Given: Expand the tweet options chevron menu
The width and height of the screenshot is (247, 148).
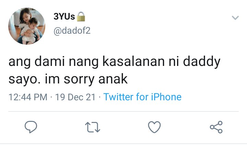Looking at the screenshot, I should coord(235,18).
